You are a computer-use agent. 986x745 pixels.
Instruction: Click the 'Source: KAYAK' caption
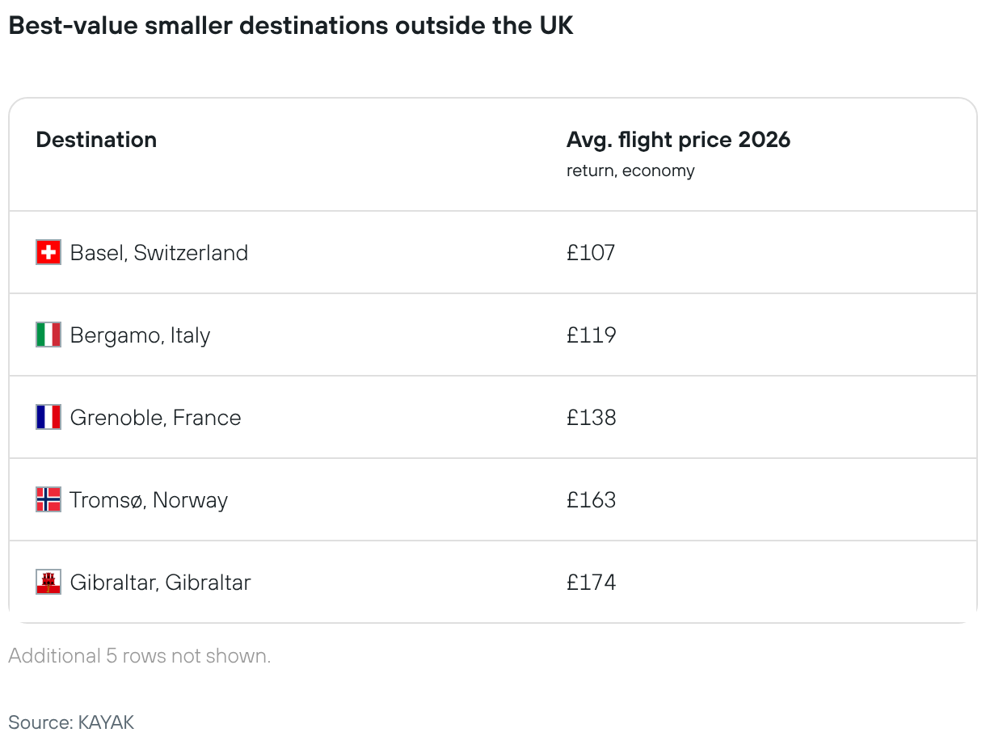[71, 722]
